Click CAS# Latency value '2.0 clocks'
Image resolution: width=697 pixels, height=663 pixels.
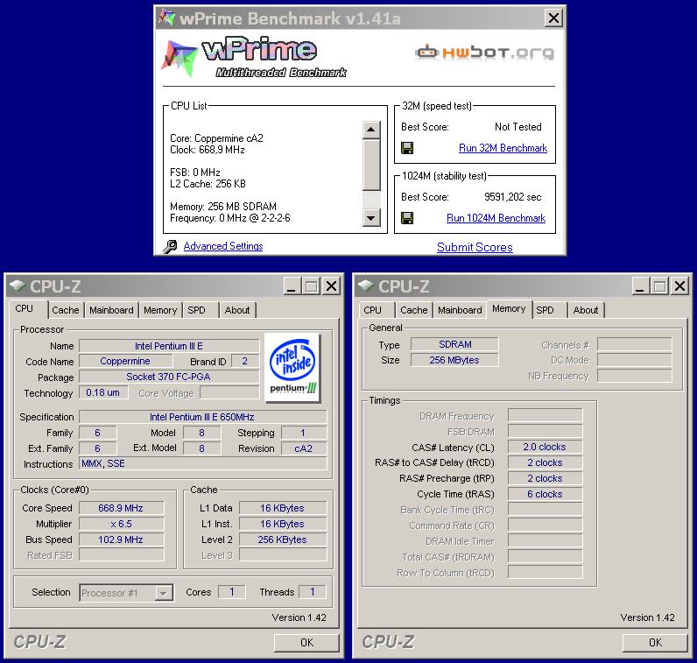545,447
